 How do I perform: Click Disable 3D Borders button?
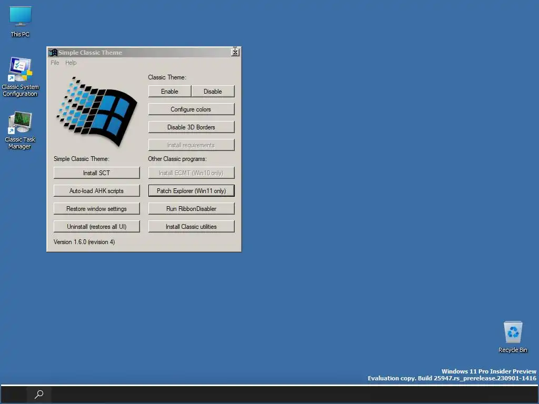[x=191, y=127]
